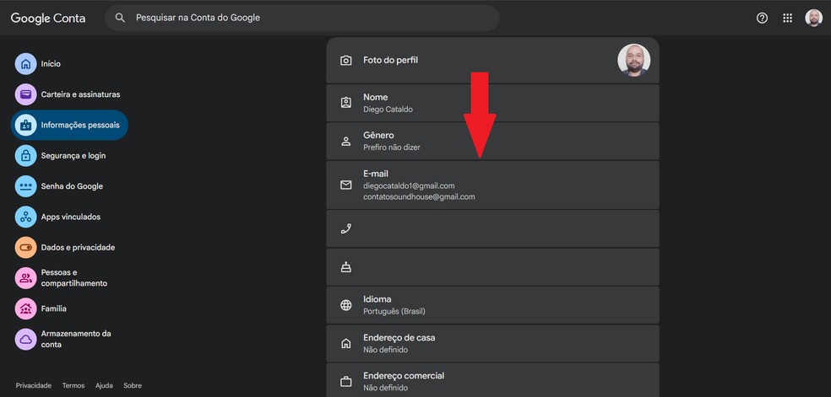Click the person icon beside Gênero

click(x=346, y=141)
